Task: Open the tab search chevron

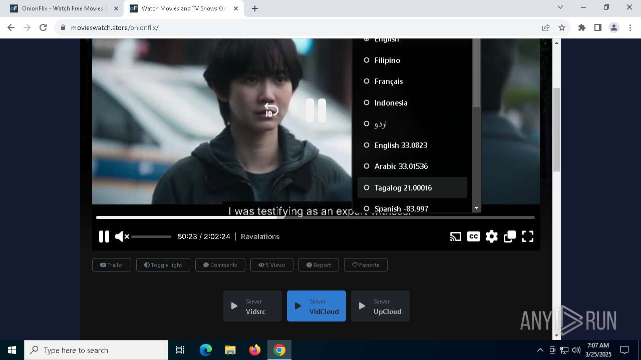Action: tap(560, 7)
